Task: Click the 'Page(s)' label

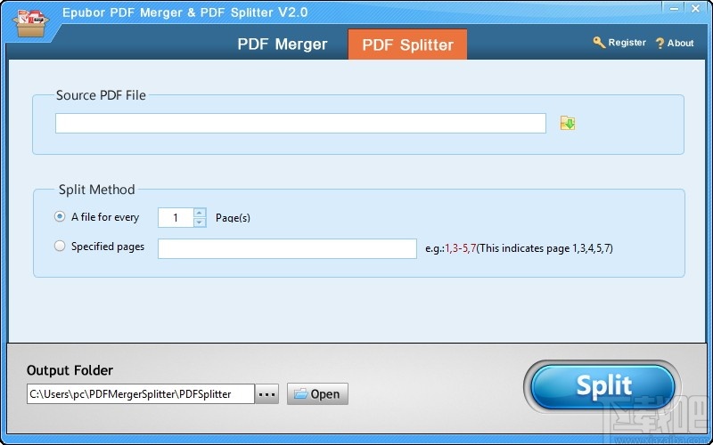Action: tap(233, 218)
